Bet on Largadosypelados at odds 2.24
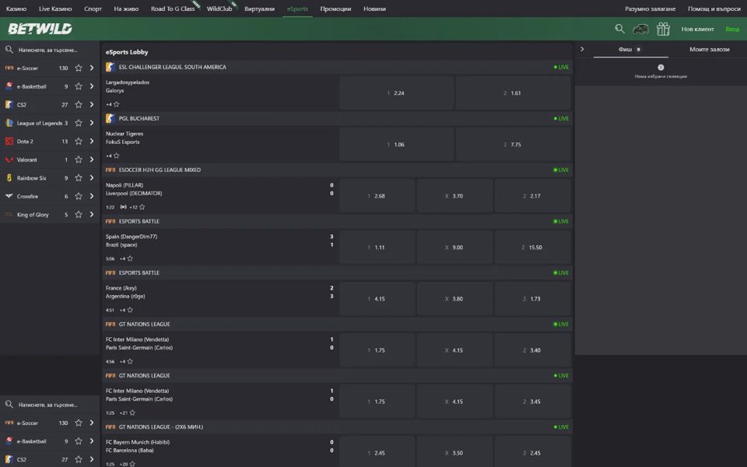 tap(396, 93)
